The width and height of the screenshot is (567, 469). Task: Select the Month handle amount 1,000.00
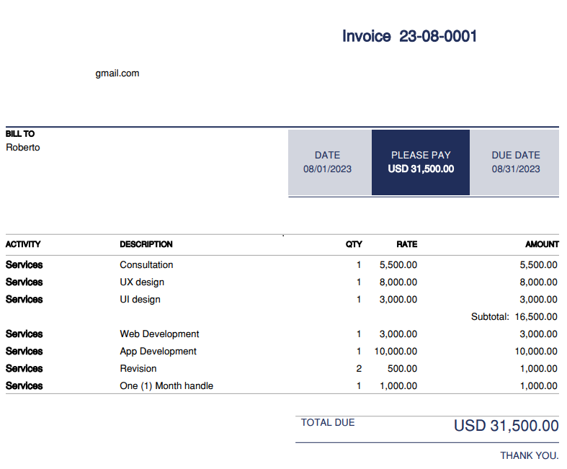[538, 386]
